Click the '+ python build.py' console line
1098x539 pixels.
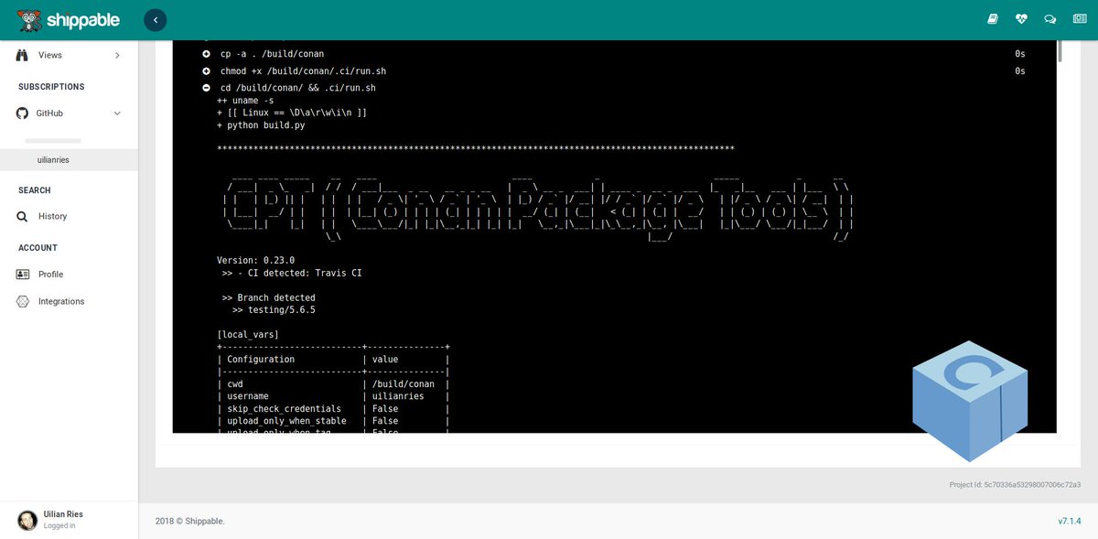point(261,125)
